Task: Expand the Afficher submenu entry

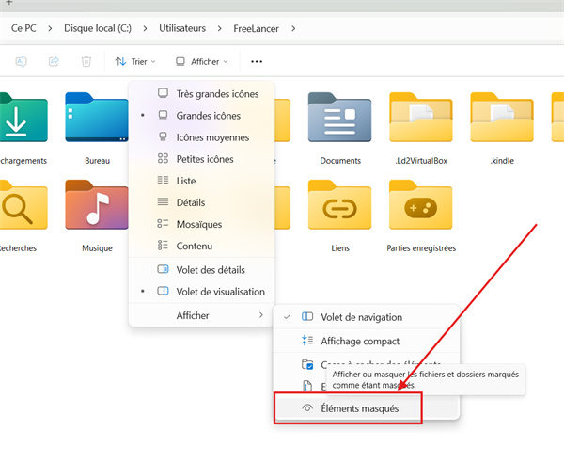Action: [x=200, y=315]
